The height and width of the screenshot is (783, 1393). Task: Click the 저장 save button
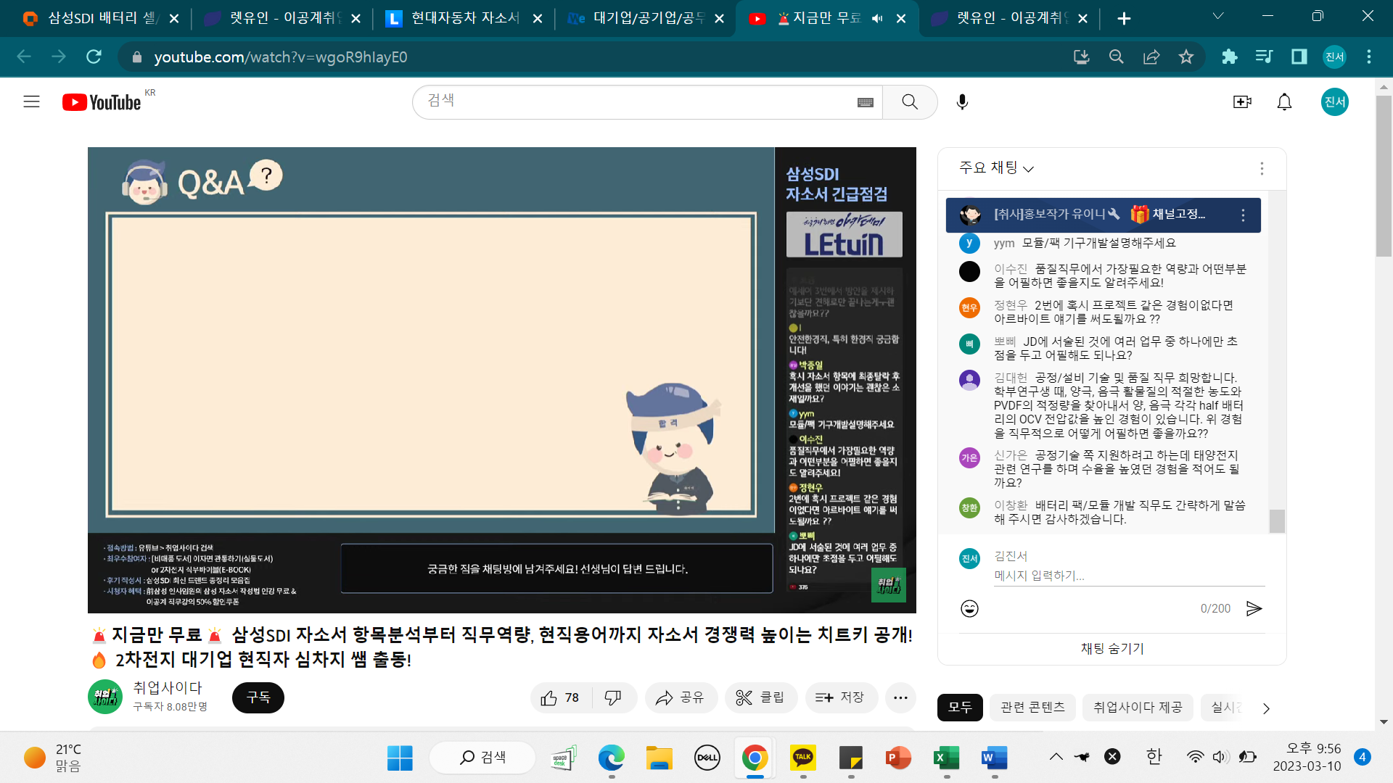point(841,697)
